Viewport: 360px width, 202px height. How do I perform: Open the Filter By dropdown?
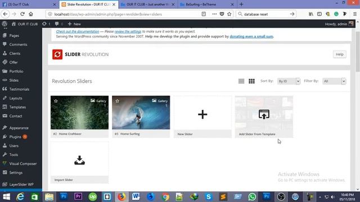334,81
